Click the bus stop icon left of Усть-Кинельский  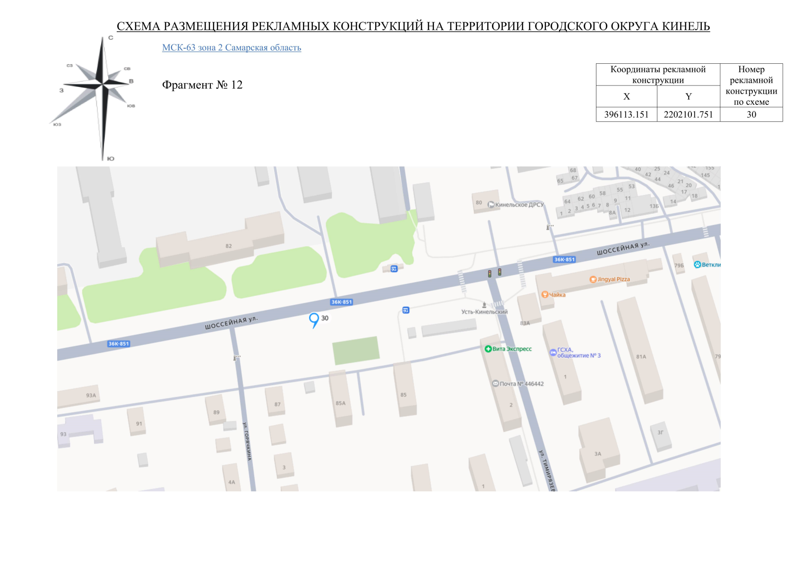405,310
